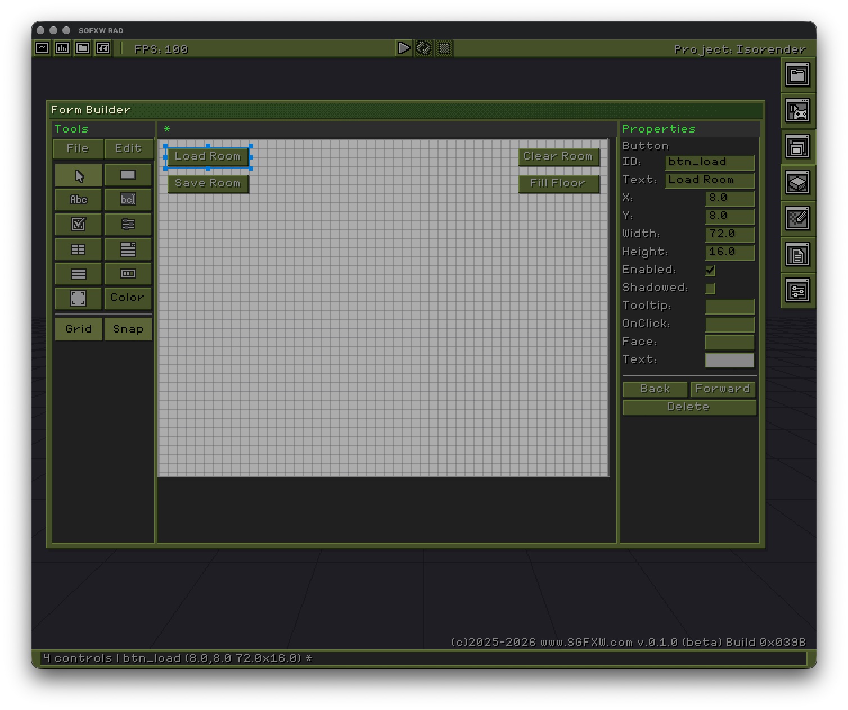
Task: Choose the text input field tool
Action: (128, 199)
